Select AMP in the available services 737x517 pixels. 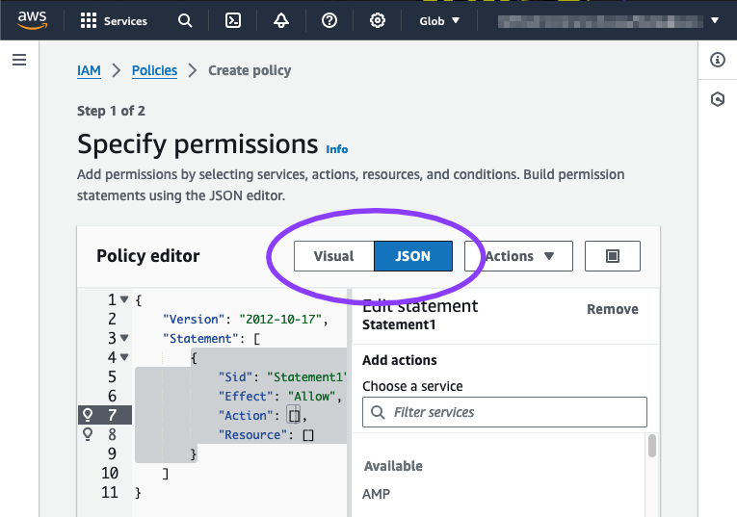376,494
